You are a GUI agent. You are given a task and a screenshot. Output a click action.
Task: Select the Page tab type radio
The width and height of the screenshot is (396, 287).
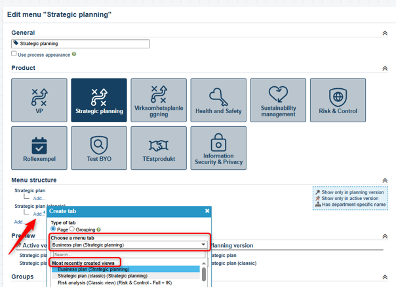point(54,229)
